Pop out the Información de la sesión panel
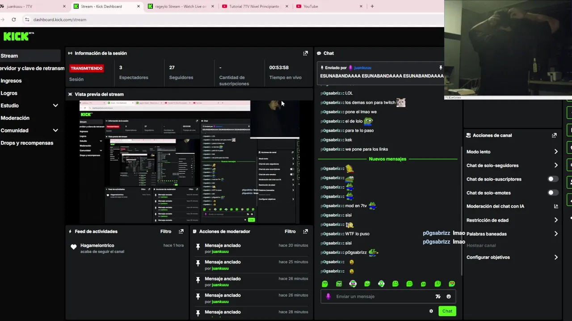The image size is (572, 321). [x=306, y=53]
